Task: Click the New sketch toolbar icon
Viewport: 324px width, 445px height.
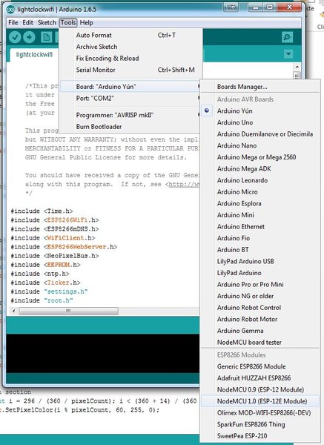Action: 46,37
